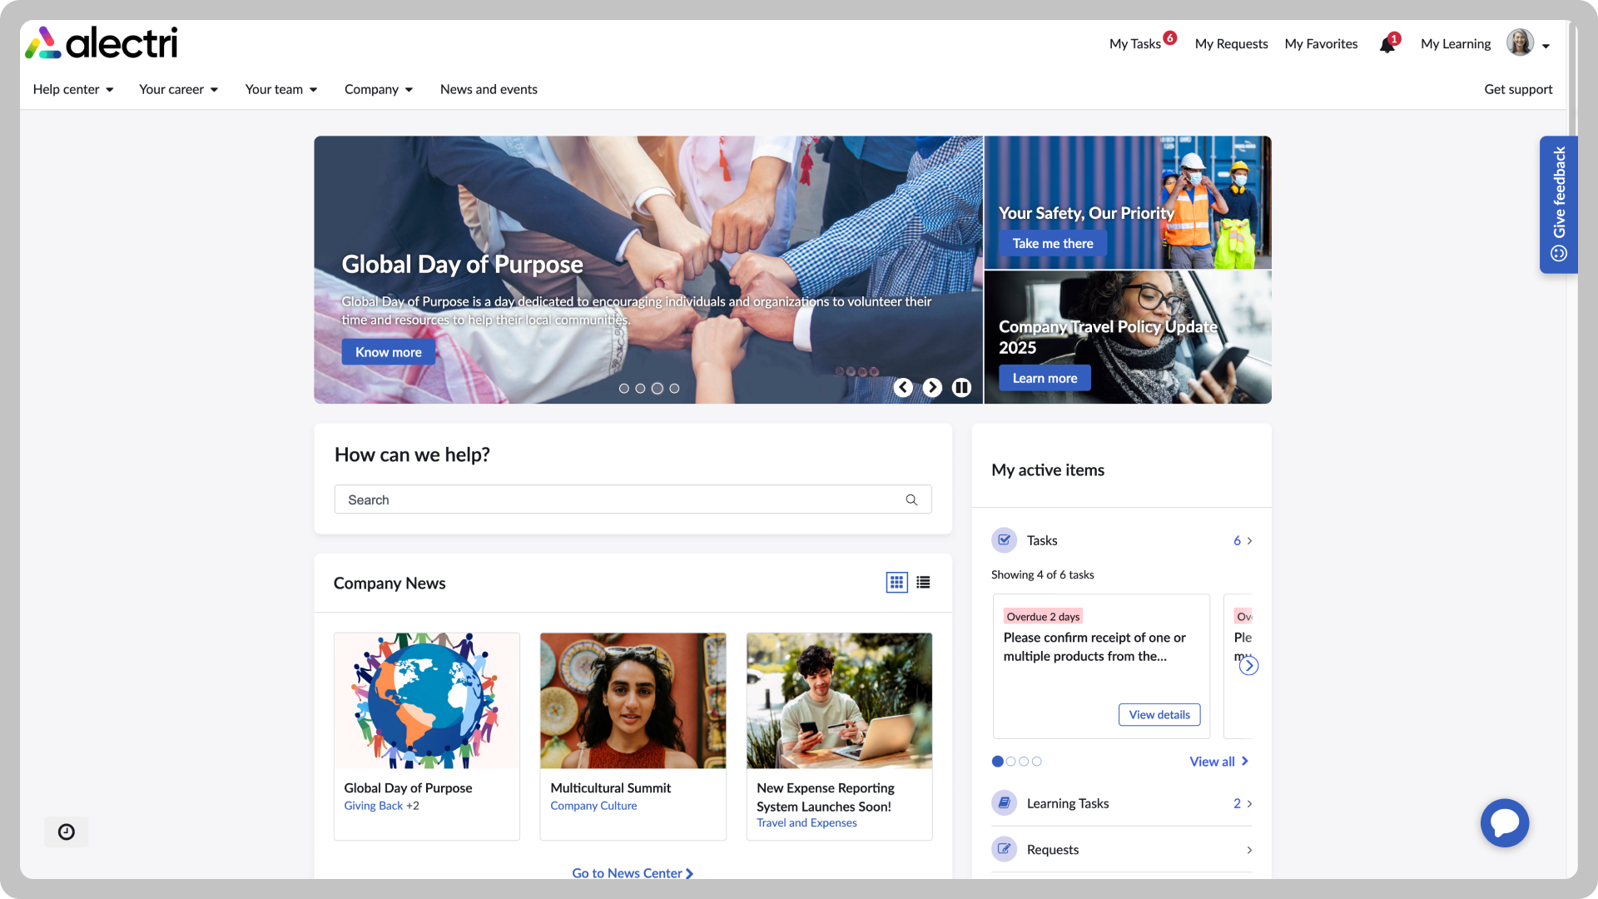Expand the Your team menu
1598x899 pixels.
[x=281, y=89]
